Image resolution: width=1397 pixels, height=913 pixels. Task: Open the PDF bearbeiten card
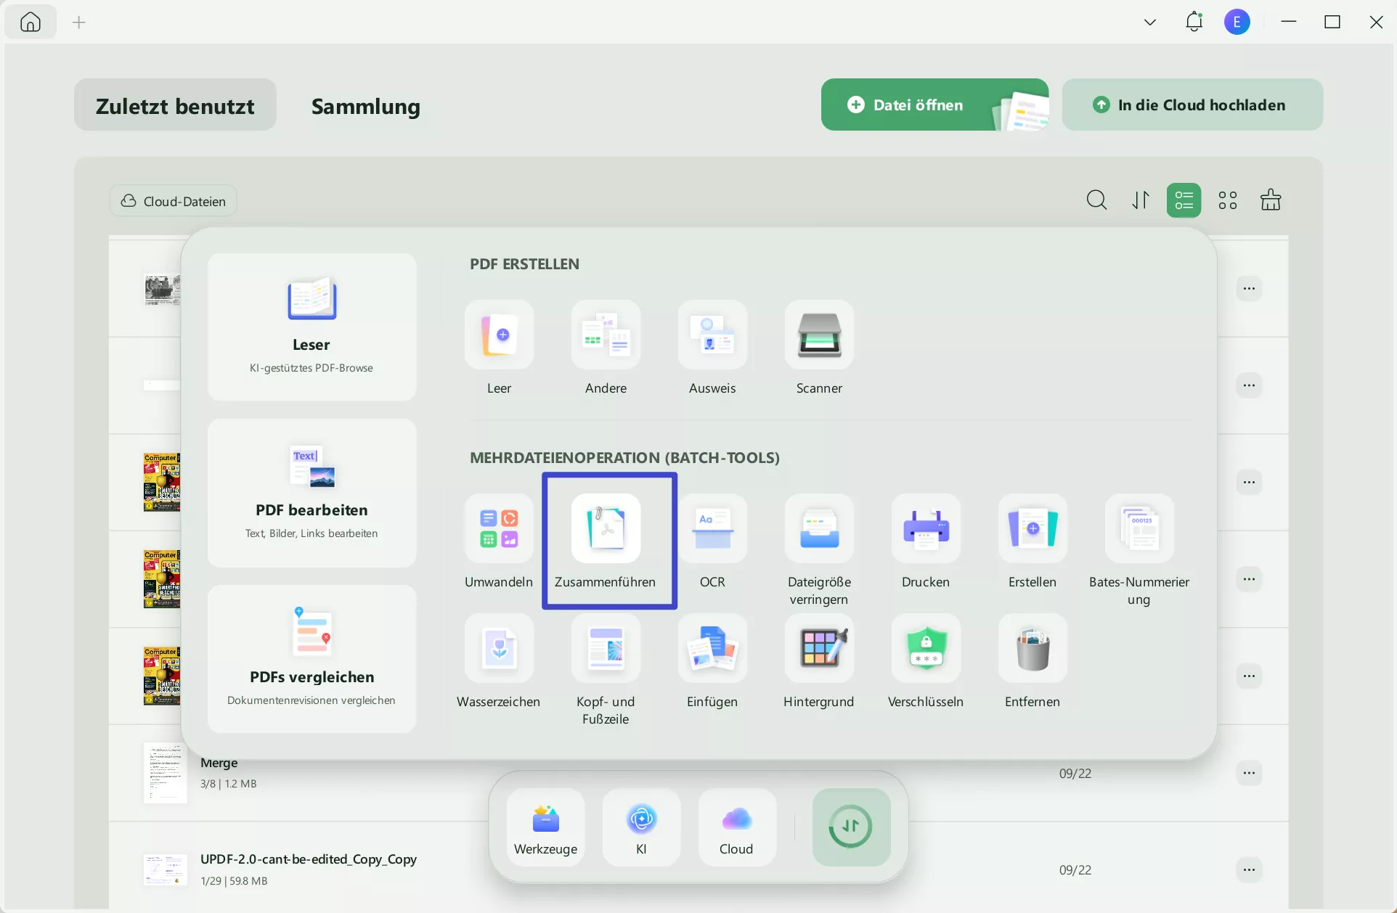click(x=311, y=493)
